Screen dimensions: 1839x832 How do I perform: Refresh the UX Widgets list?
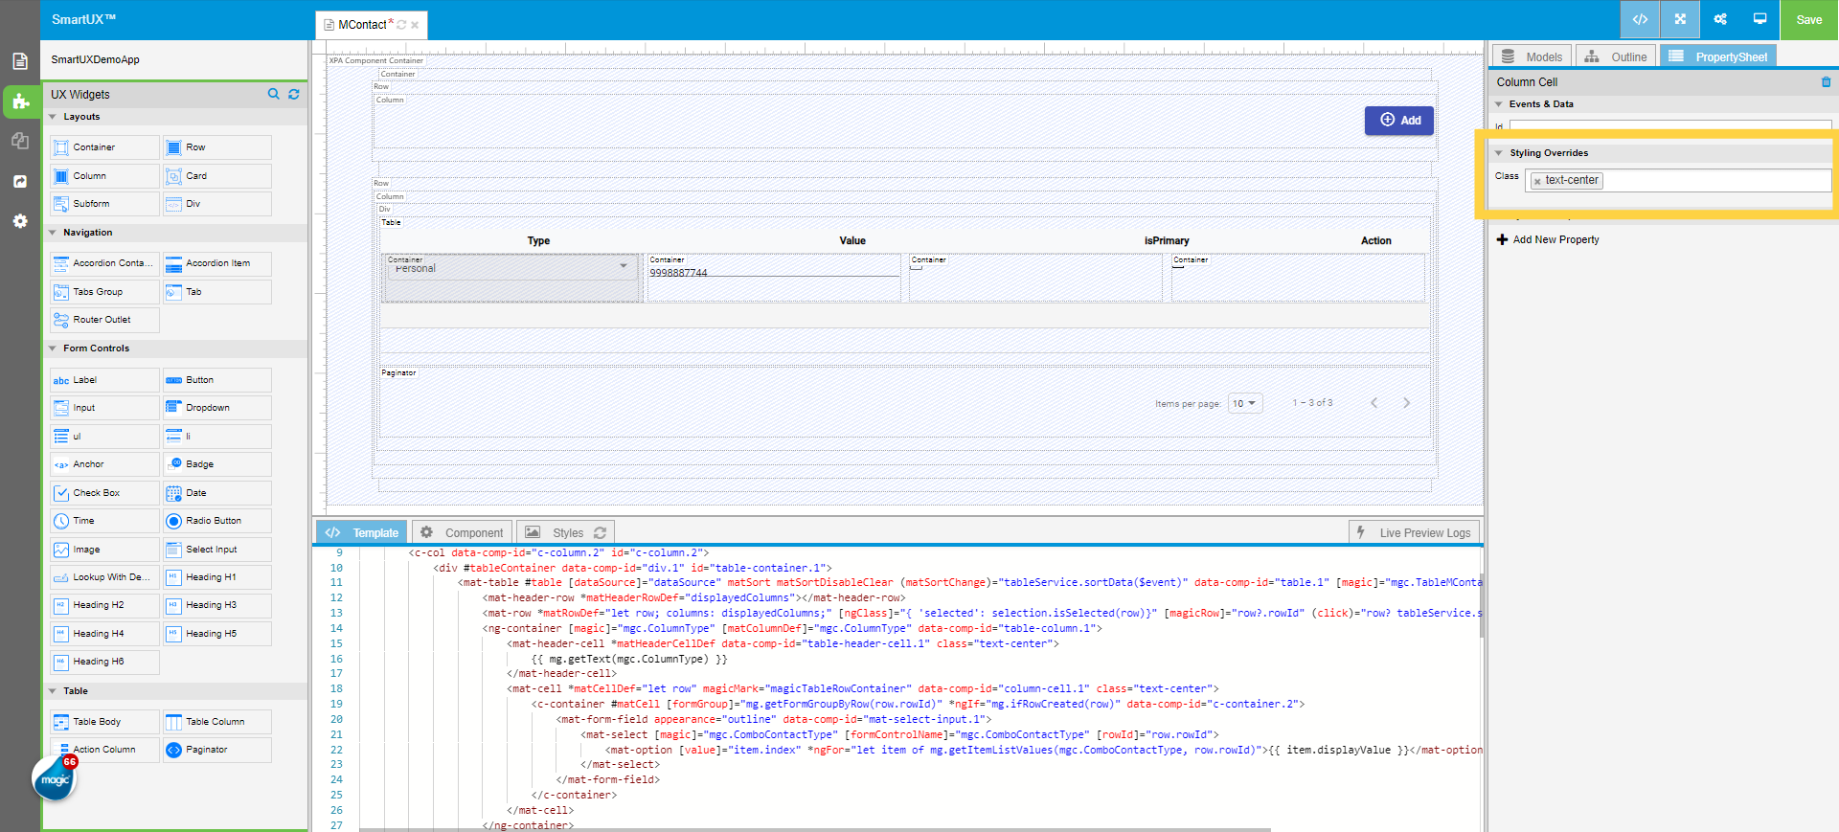click(294, 94)
